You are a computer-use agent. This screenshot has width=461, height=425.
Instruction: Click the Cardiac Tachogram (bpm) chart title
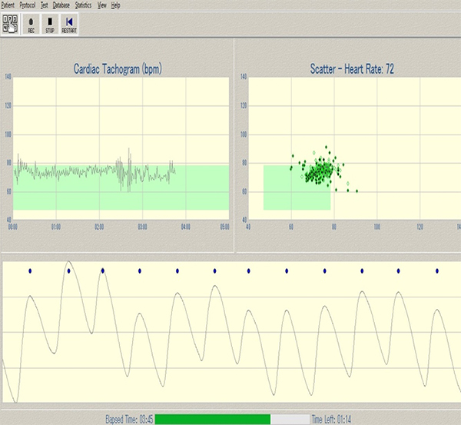(118, 69)
